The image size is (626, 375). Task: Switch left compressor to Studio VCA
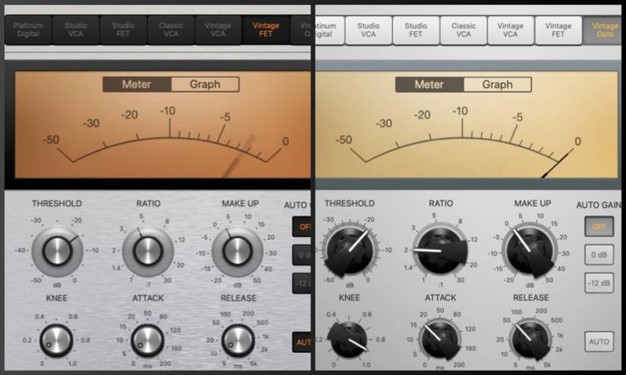pyautogui.click(x=75, y=30)
